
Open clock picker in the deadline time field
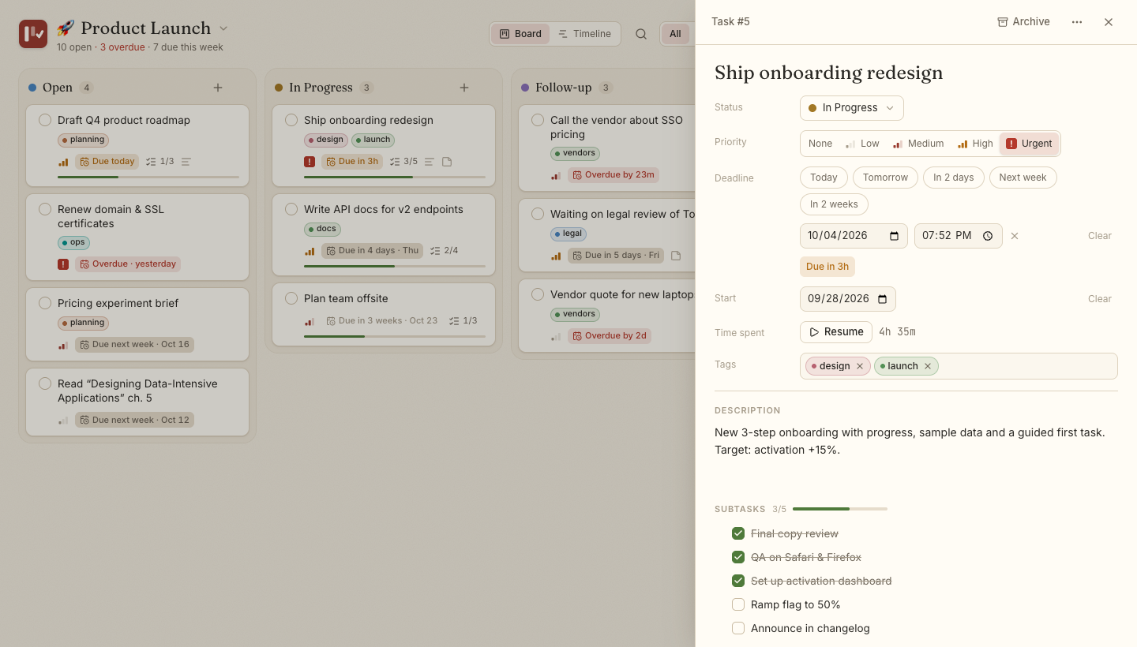tap(988, 236)
